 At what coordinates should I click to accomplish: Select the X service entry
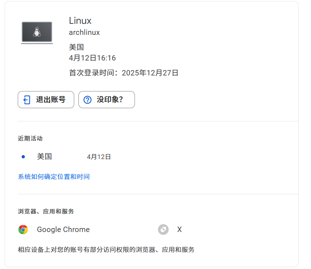click(x=179, y=230)
